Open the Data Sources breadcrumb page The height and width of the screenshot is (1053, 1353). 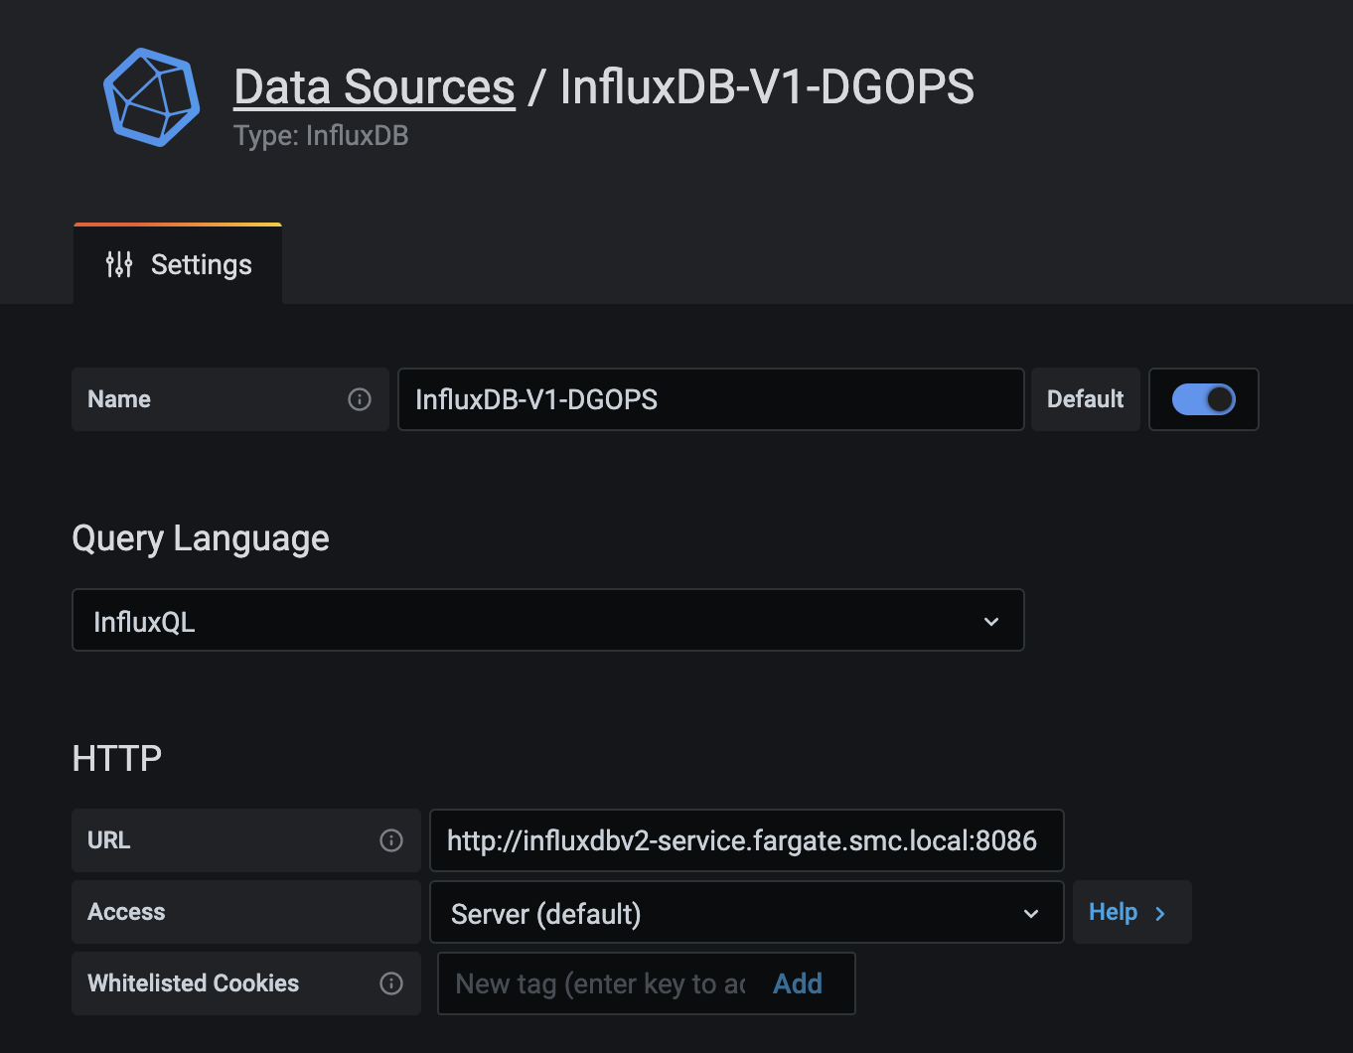(374, 86)
